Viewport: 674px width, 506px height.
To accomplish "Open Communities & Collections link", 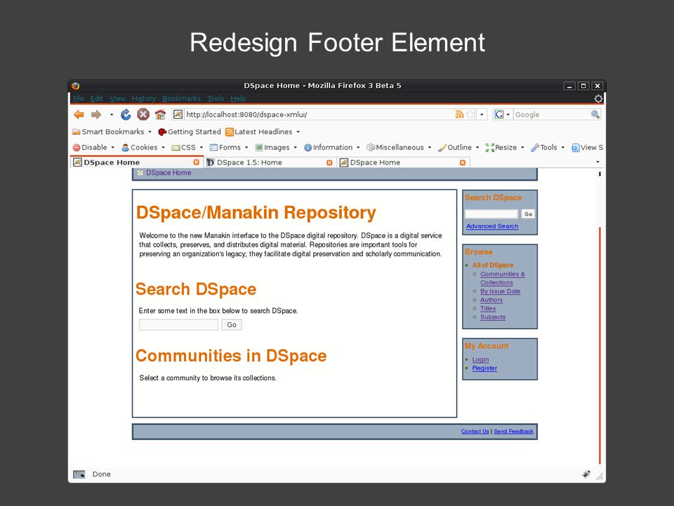I will tap(503, 278).
